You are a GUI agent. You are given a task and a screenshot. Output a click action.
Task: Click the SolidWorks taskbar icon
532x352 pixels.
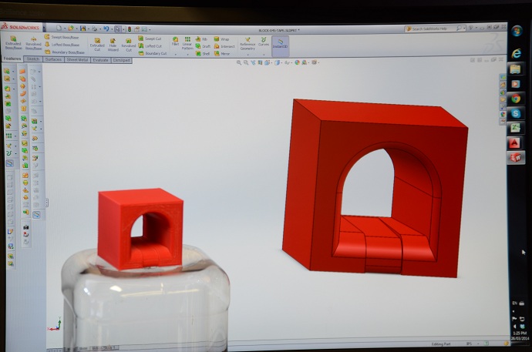(x=515, y=158)
